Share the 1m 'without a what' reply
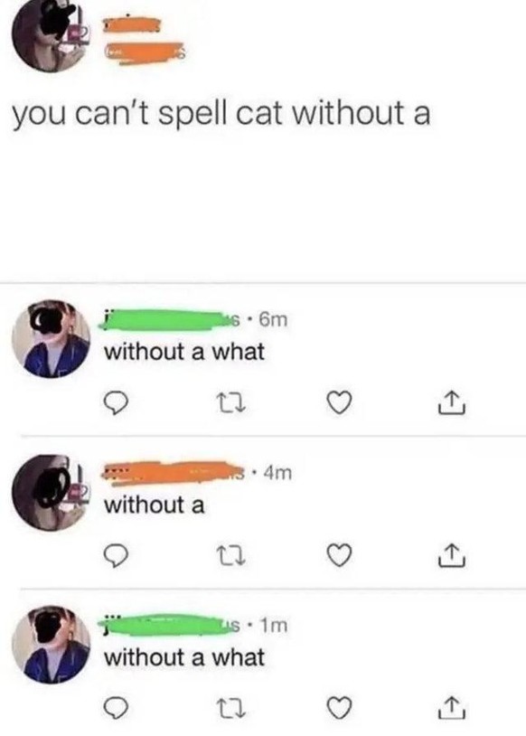 click(452, 708)
